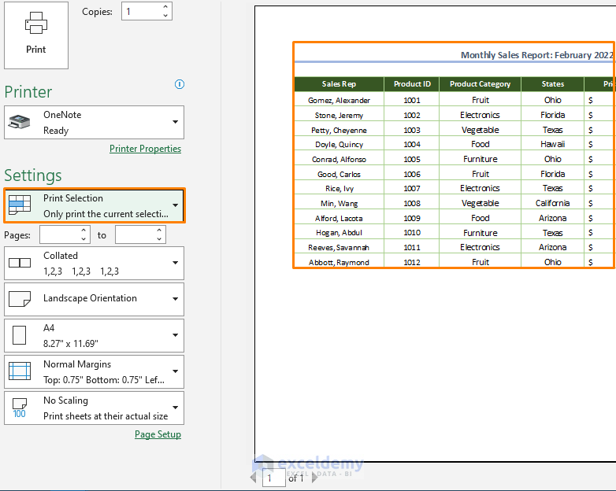Click the Normal Margins icon
The width and height of the screenshot is (616, 491).
(x=20, y=371)
